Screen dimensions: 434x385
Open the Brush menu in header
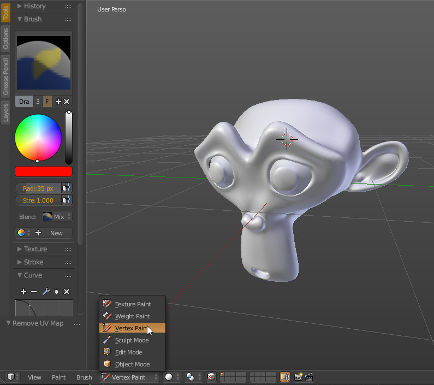(x=84, y=377)
